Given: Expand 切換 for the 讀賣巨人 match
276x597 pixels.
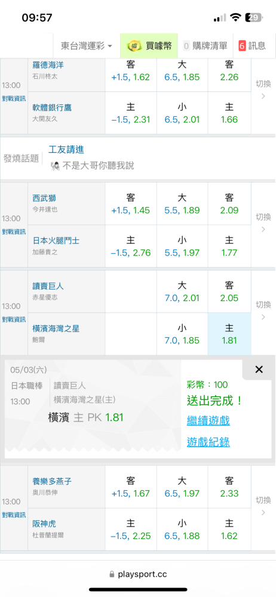Looking at the screenshot, I should click(263, 312).
